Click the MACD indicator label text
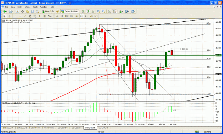This screenshot has height=134, width=223. click(x=19, y=103)
